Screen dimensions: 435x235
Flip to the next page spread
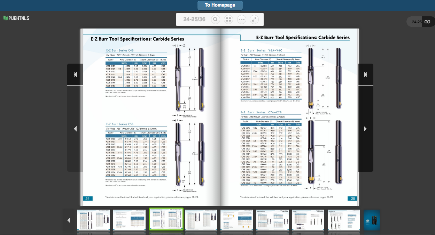click(x=365, y=129)
